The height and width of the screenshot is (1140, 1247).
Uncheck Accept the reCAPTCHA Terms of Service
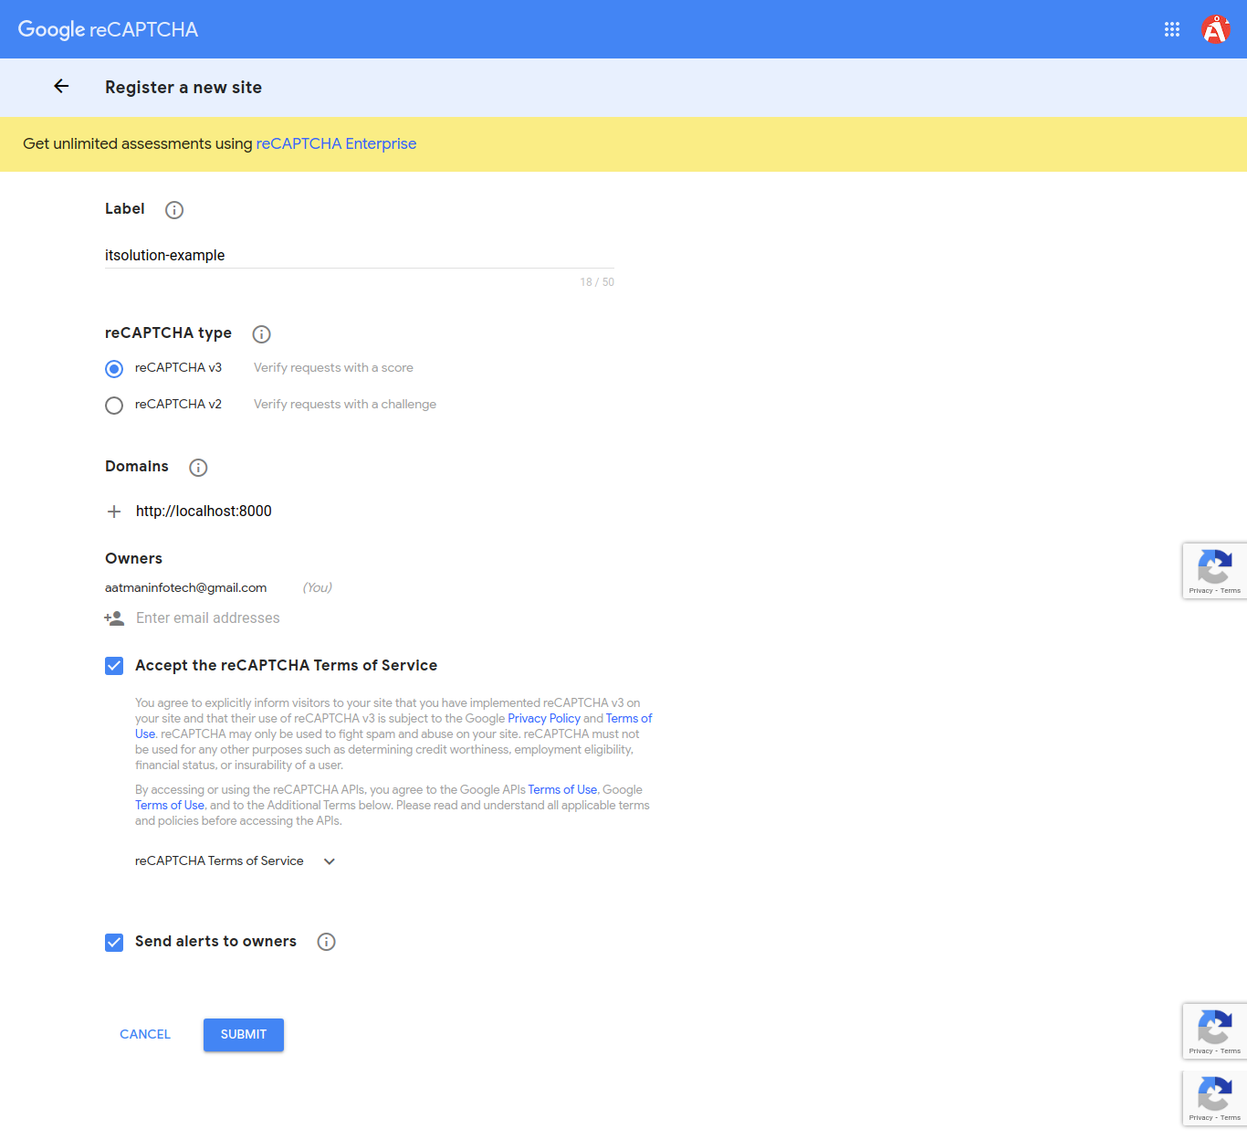coord(114,666)
